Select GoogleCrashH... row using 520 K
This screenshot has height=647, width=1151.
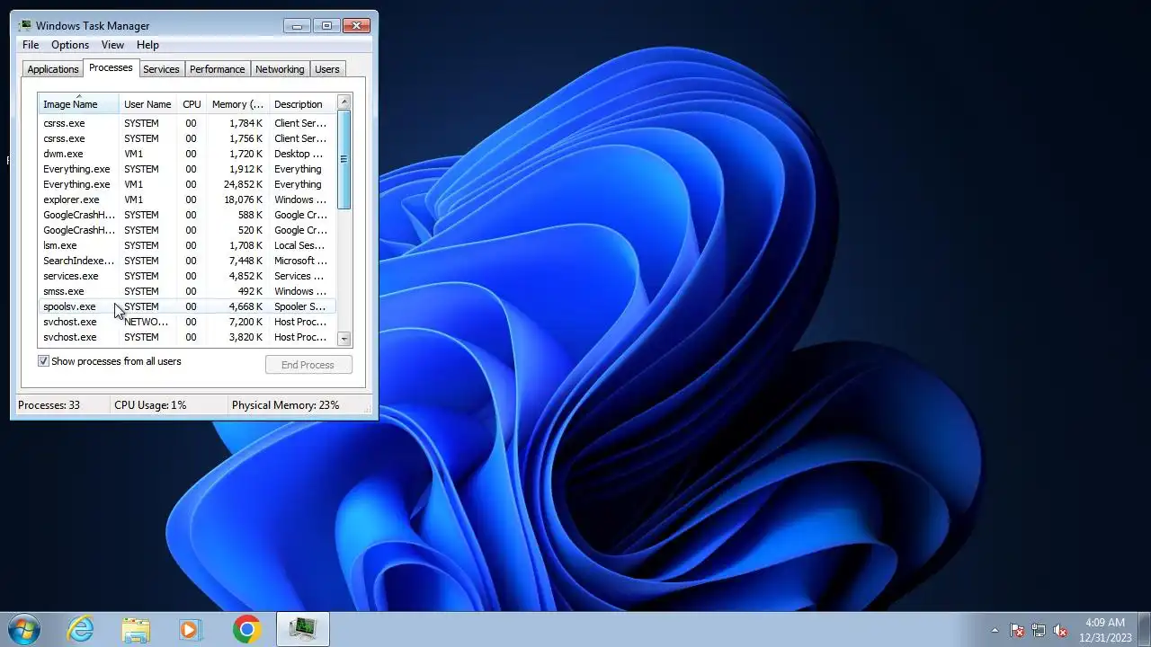pos(187,230)
